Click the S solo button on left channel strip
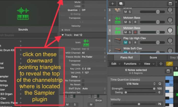Viewport: 178px width, 107px height. pos(75,104)
